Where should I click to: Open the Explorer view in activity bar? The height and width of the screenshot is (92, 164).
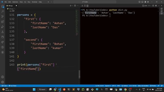pos(3,6)
